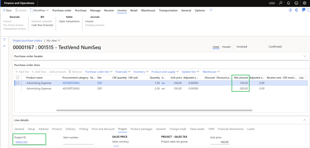Viewport: 310px width, 148px height.
Task: Show attachments icon with badge
Action: point(303,10)
